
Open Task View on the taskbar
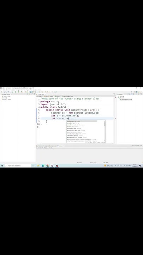[x=34, y=165]
